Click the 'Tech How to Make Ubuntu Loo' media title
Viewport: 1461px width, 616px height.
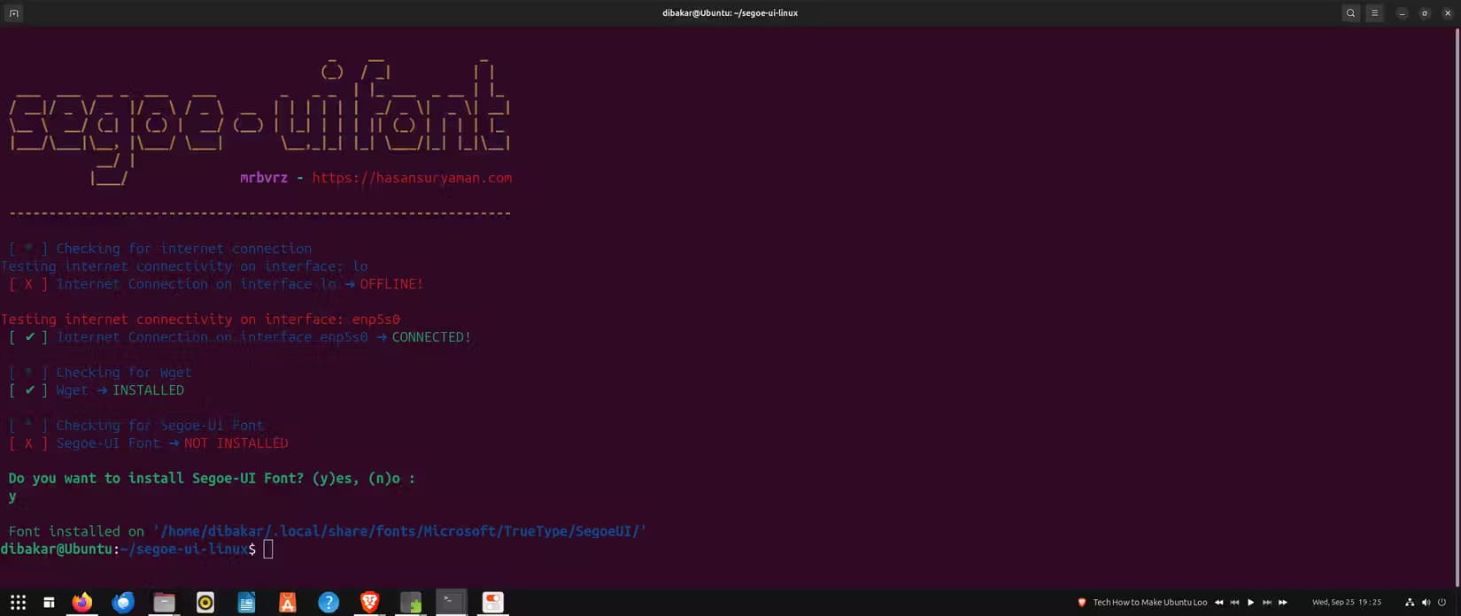(1150, 603)
